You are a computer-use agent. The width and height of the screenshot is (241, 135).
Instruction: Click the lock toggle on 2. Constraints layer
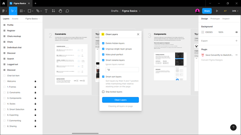pos(35,92)
